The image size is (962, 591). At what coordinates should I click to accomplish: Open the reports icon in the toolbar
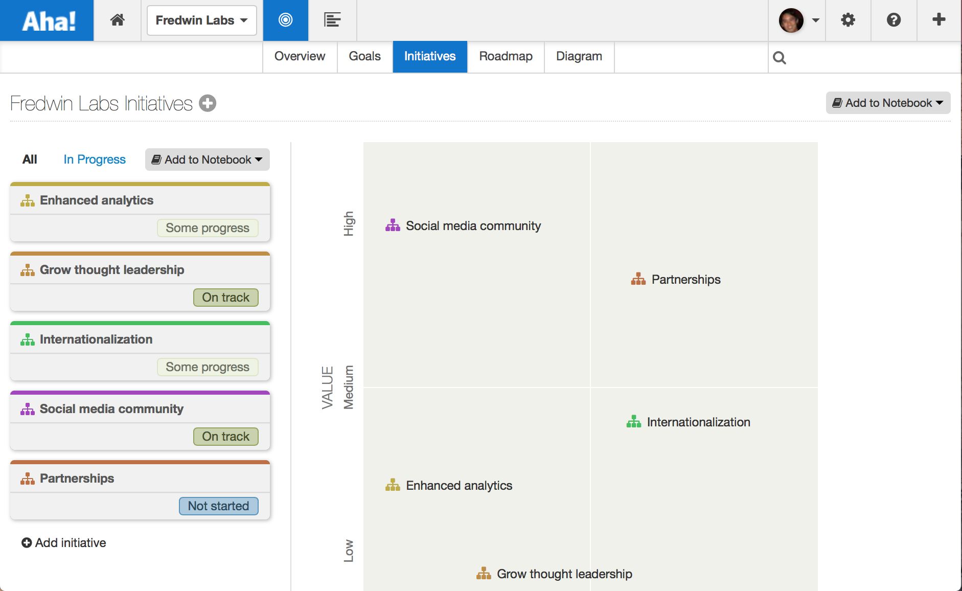coord(332,20)
